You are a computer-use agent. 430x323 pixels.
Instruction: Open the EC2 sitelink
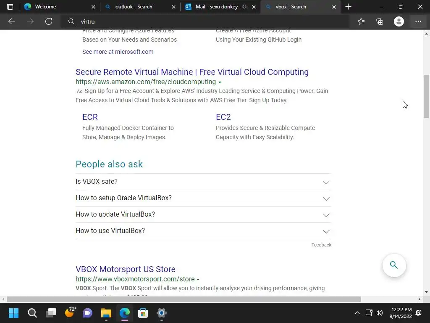(223, 117)
